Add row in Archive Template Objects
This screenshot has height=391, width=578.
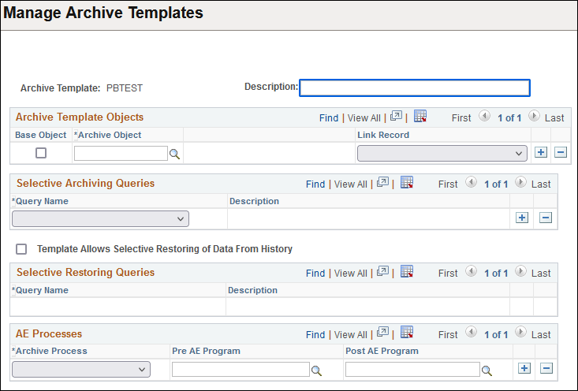pos(541,152)
